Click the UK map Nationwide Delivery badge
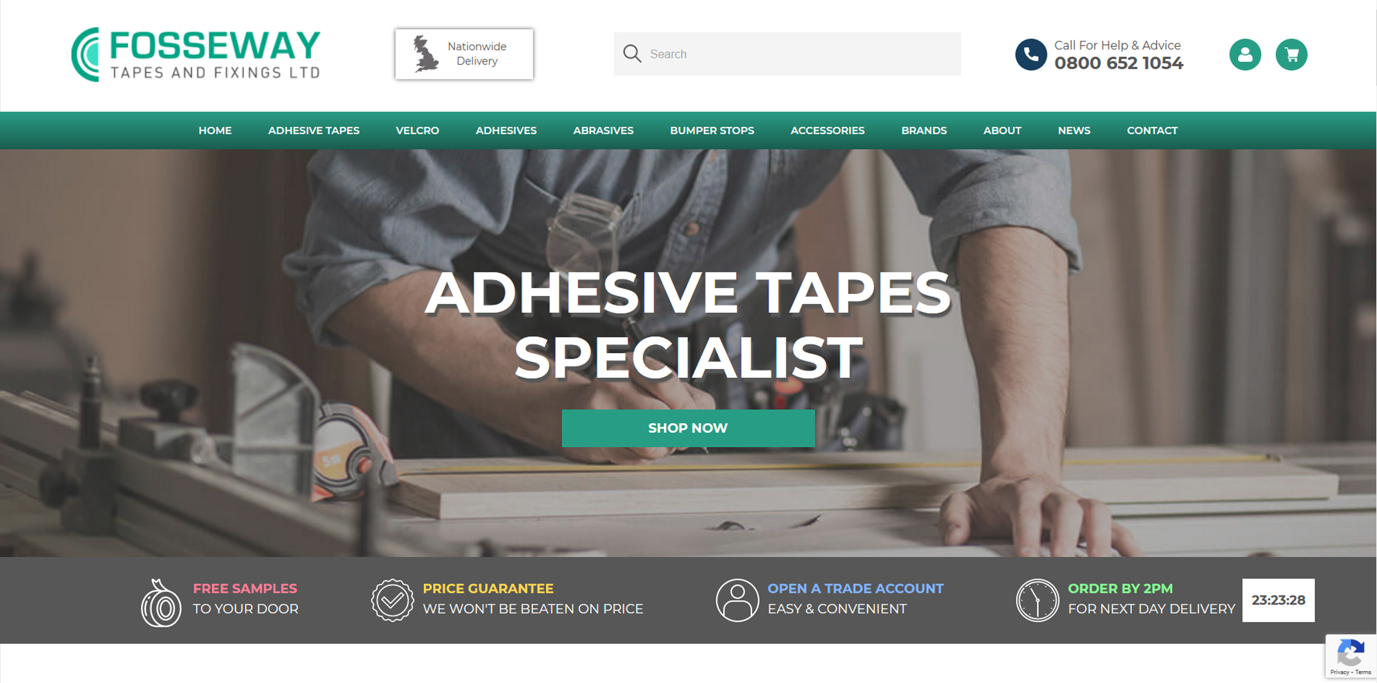The height and width of the screenshot is (683, 1377). tap(464, 54)
